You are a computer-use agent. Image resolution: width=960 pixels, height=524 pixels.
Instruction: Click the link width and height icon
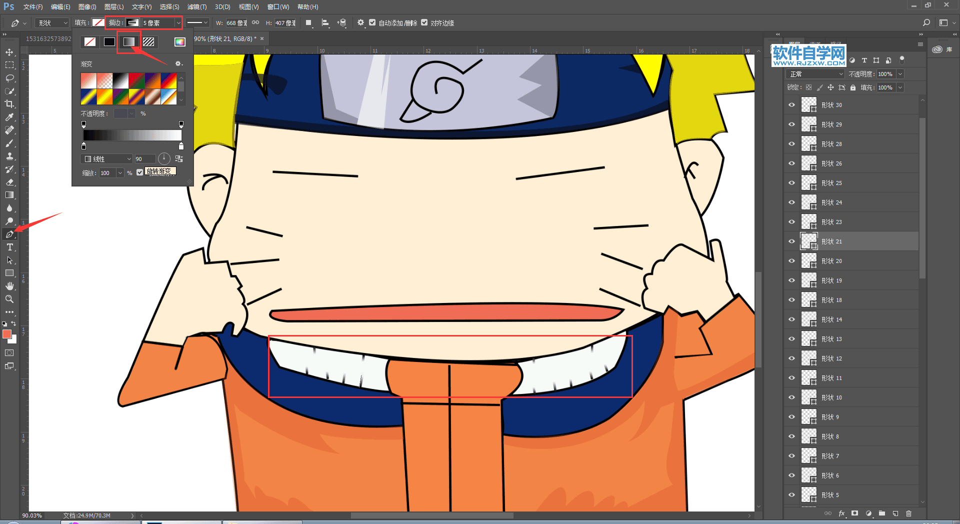(x=255, y=22)
